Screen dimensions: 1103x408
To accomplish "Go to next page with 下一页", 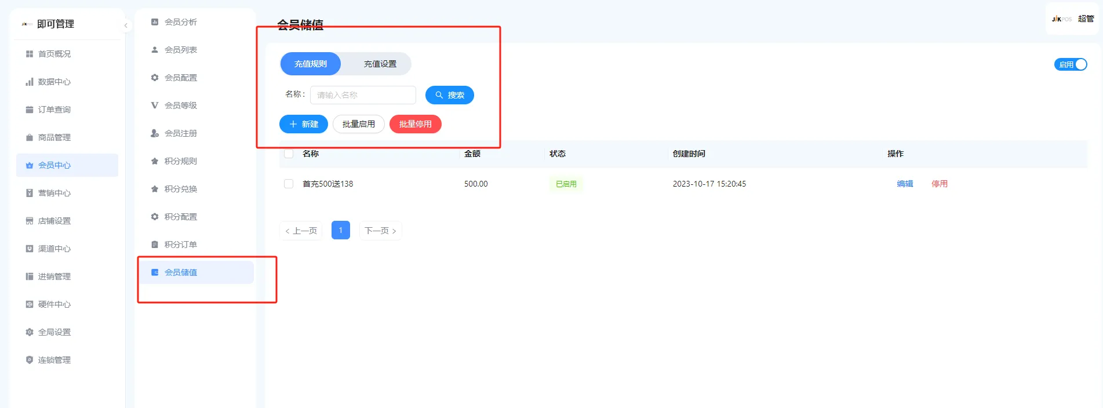I will coord(380,231).
